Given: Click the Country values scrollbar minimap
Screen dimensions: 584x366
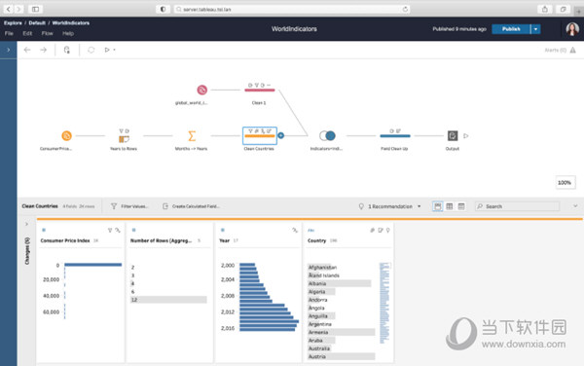Looking at the screenshot, I should tap(384, 303).
